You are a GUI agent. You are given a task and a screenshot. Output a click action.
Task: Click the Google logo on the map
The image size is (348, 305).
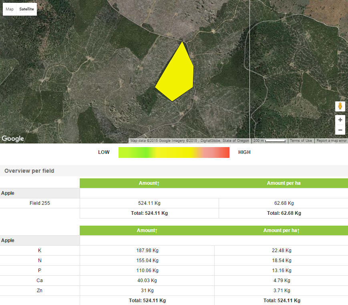pos(13,139)
